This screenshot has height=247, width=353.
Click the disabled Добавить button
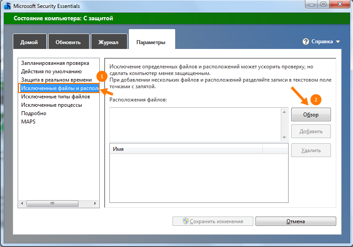click(x=311, y=131)
